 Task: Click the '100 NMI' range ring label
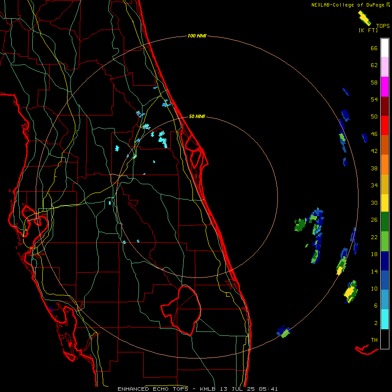pyautogui.click(x=197, y=36)
